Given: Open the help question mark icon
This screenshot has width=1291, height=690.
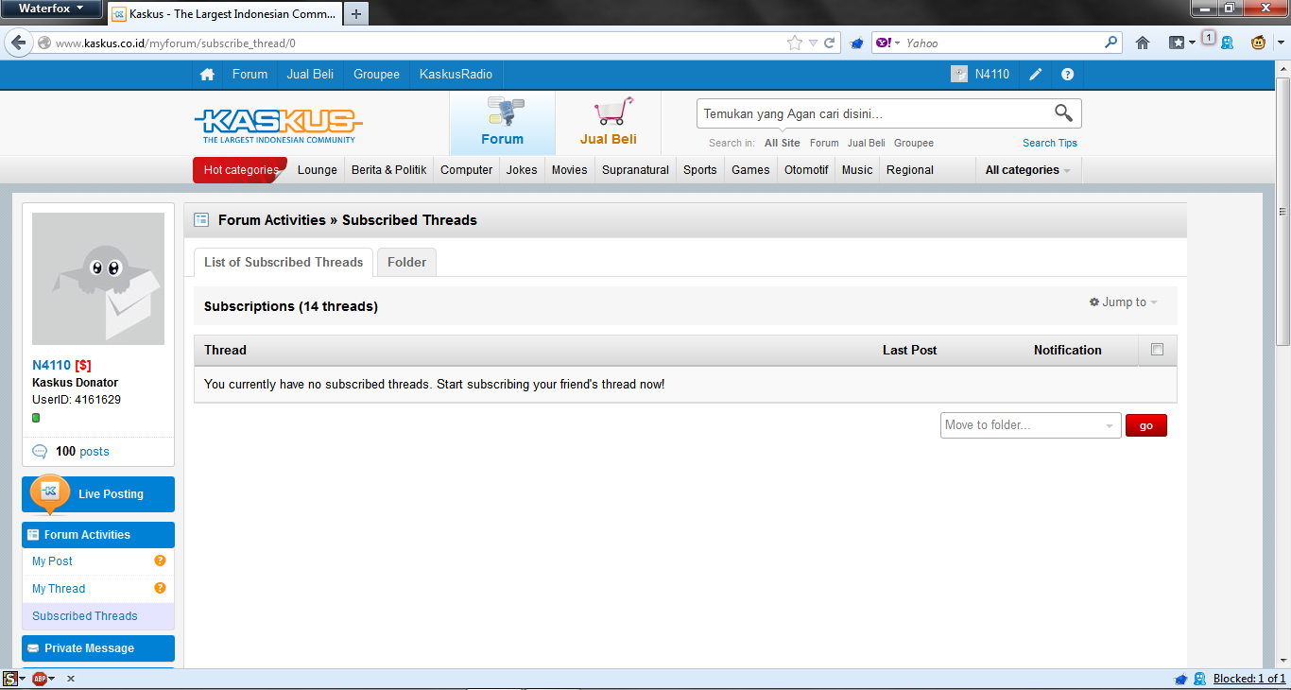Looking at the screenshot, I should coord(1067,75).
